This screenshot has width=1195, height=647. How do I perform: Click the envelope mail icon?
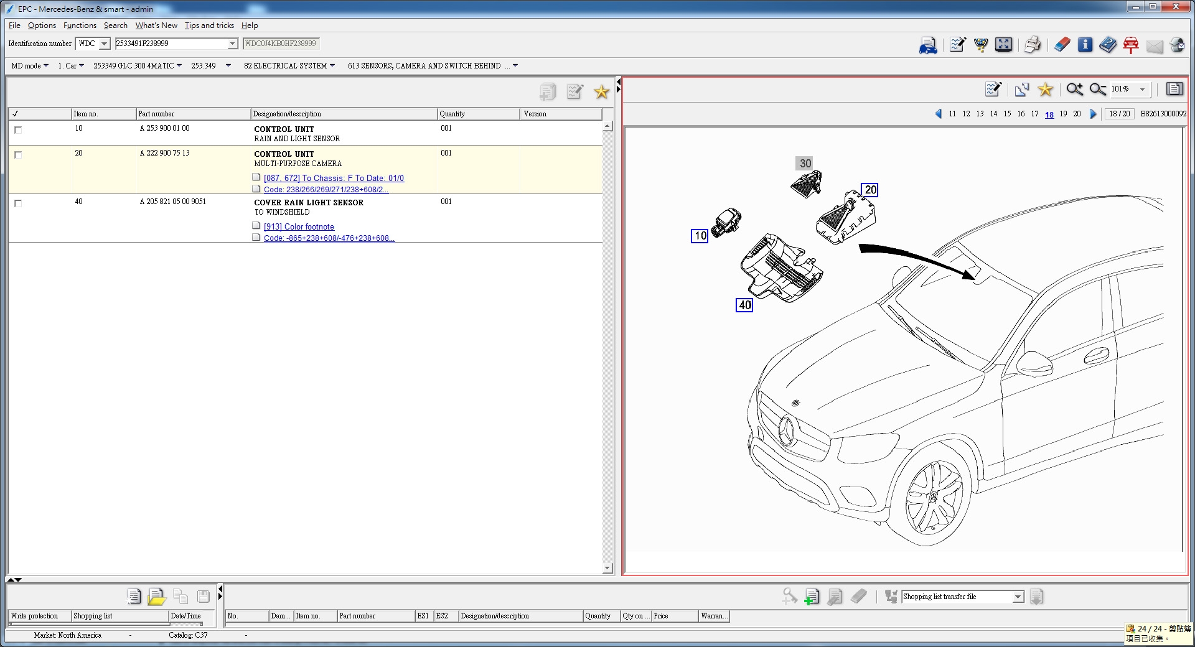1155,46
